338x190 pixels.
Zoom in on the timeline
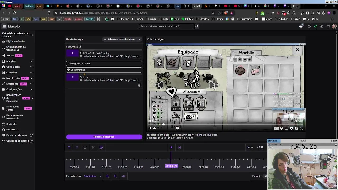(107, 176)
